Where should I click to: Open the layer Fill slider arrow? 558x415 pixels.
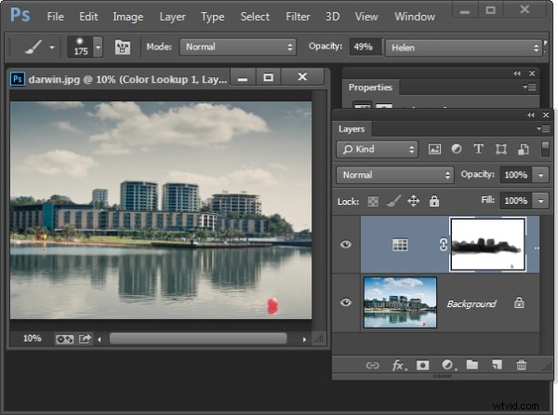(540, 201)
